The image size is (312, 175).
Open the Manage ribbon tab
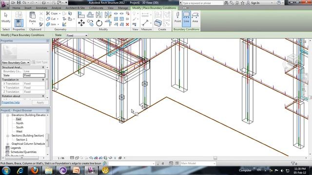click(123, 8)
